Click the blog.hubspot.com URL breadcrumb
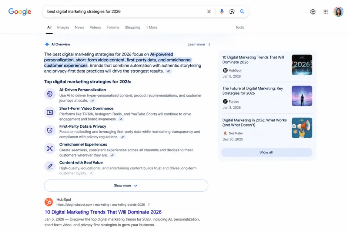 point(101,205)
